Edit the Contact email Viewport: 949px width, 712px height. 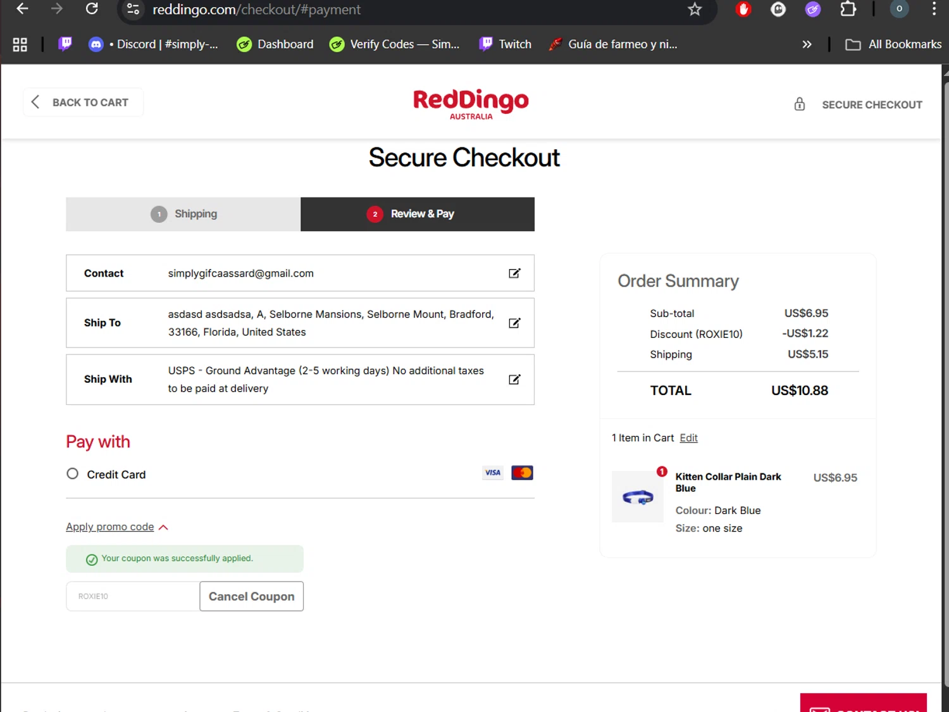tap(514, 273)
